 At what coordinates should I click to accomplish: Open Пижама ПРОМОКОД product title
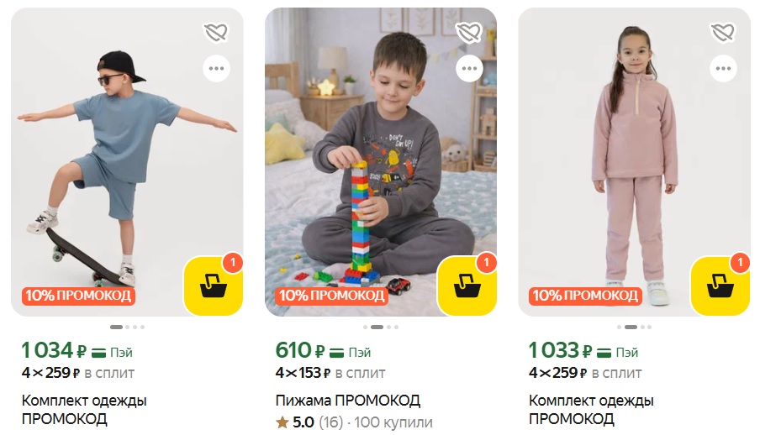tap(347, 401)
